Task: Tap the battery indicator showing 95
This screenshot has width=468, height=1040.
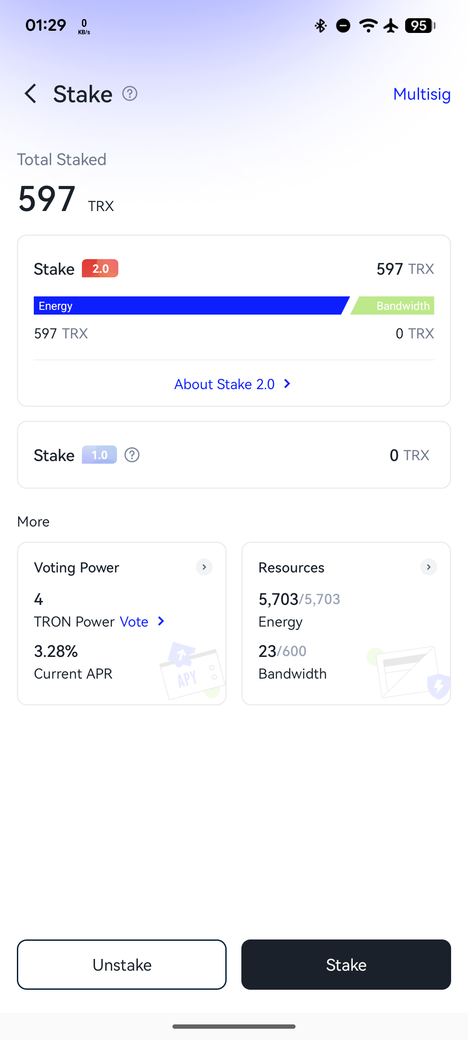Action: tap(420, 26)
